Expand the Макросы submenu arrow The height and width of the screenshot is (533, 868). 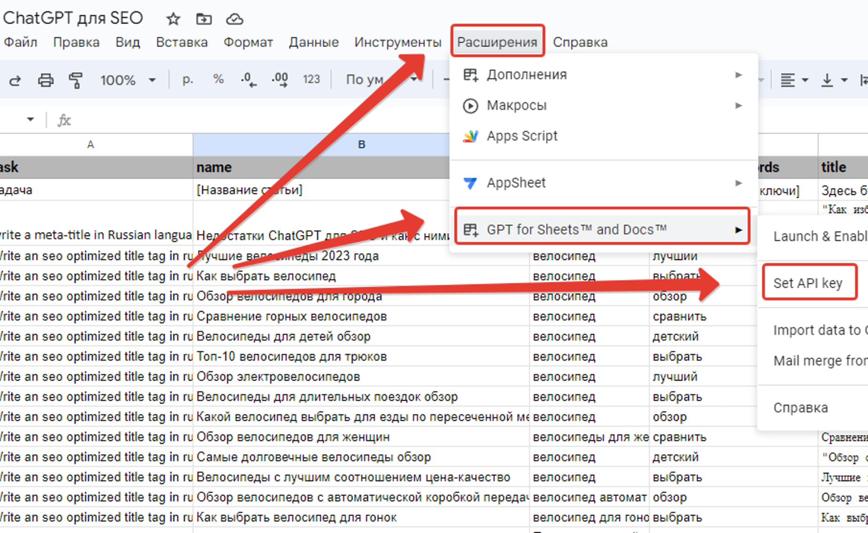click(739, 105)
